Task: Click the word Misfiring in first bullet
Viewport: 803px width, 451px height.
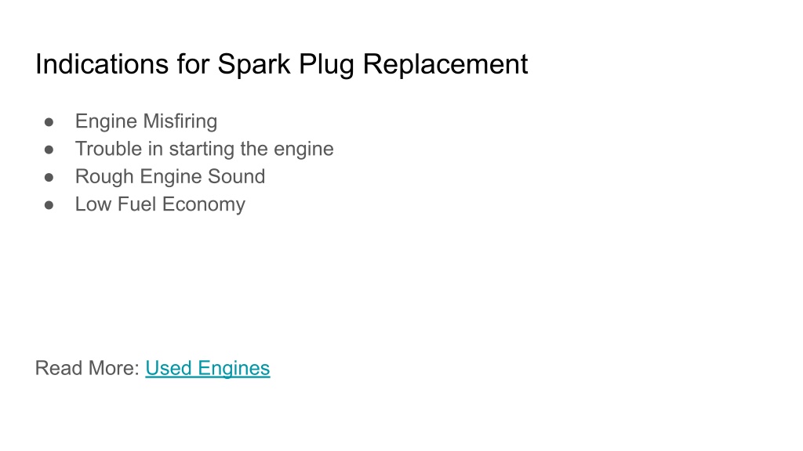Action: click(x=180, y=121)
